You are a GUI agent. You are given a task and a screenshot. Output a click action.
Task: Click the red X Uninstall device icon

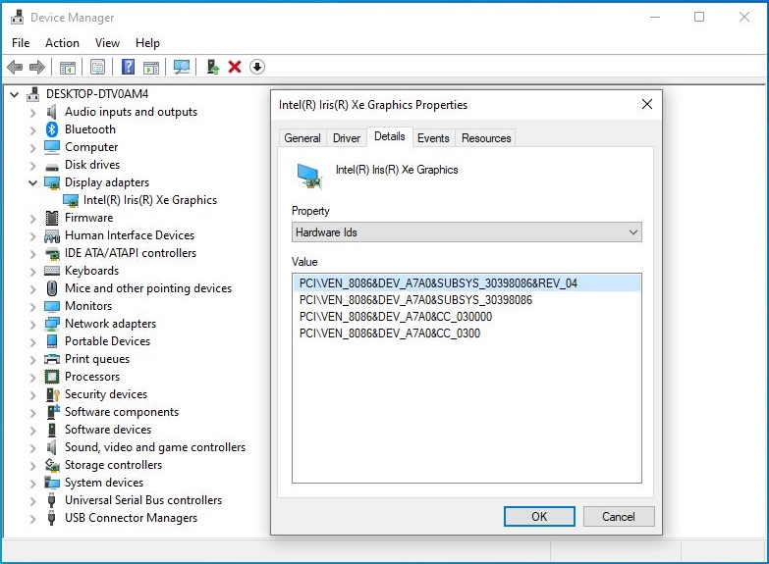tap(235, 67)
